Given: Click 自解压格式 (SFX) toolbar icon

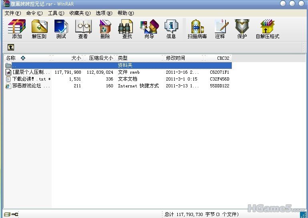Looking at the screenshot, I should click(267, 29).
